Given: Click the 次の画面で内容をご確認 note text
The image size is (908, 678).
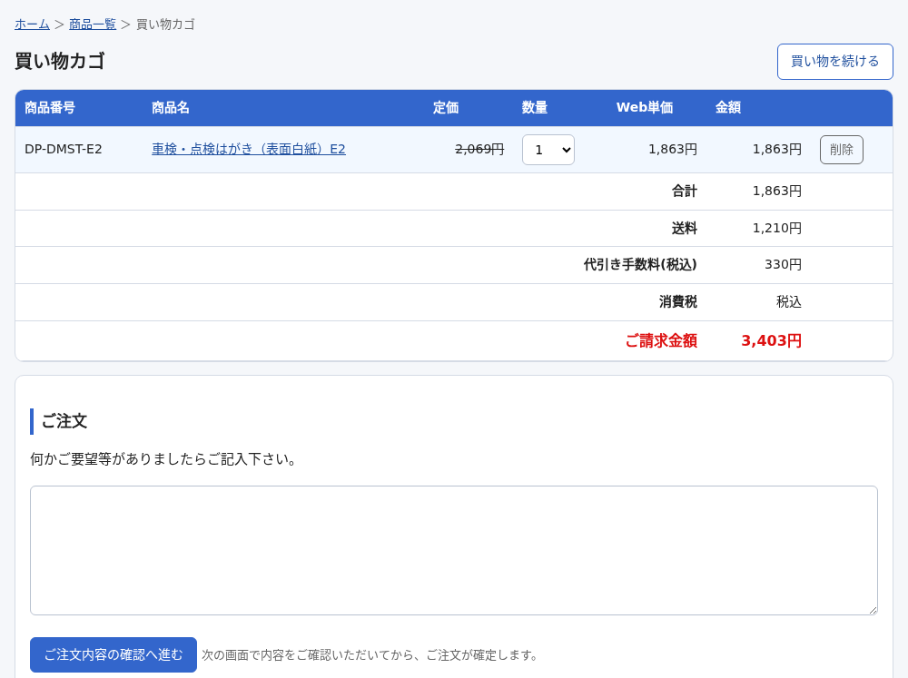Looking at the screenshot, I should (370, 654).
